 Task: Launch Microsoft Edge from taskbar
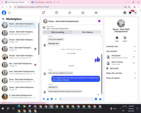click(19, 106)
